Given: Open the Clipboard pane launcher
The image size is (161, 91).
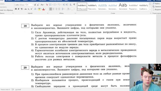Looking at the screenshot, I should pyautogui.click(x=13, y=13).
